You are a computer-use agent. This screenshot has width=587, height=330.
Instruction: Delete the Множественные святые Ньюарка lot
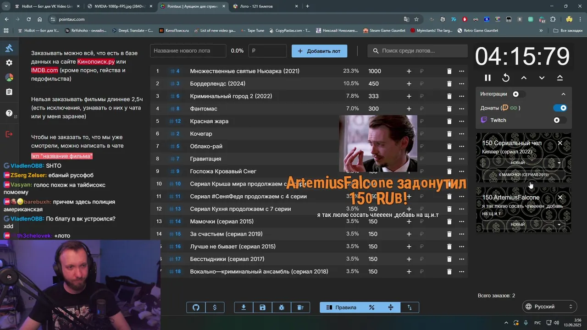click(449, 71)
